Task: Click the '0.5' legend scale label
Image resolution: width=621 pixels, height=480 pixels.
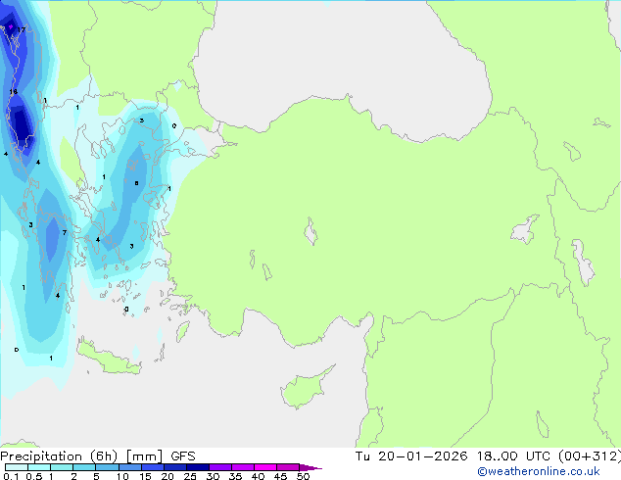Action: (34, 476)
